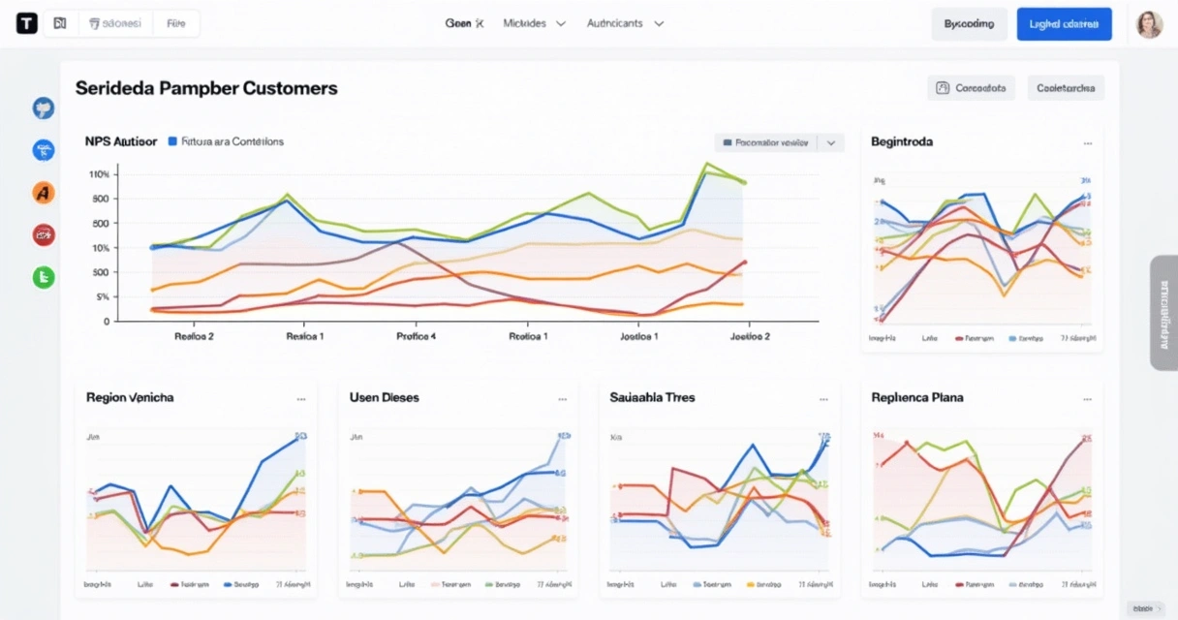Toggle the blue series legend in Saulaahla Tres chart
The image size is (1178, 620).
coord(714,585)
